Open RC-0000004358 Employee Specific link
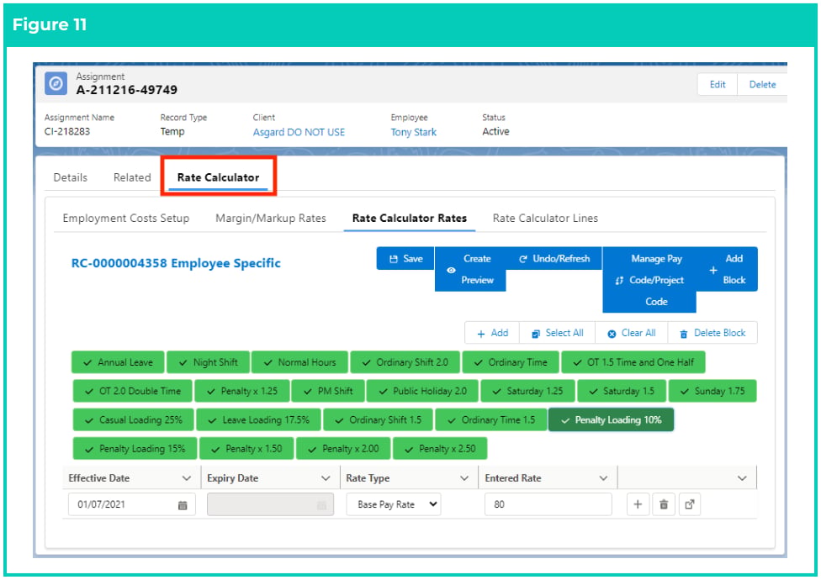Screen dimensions: 821x580 176,263
